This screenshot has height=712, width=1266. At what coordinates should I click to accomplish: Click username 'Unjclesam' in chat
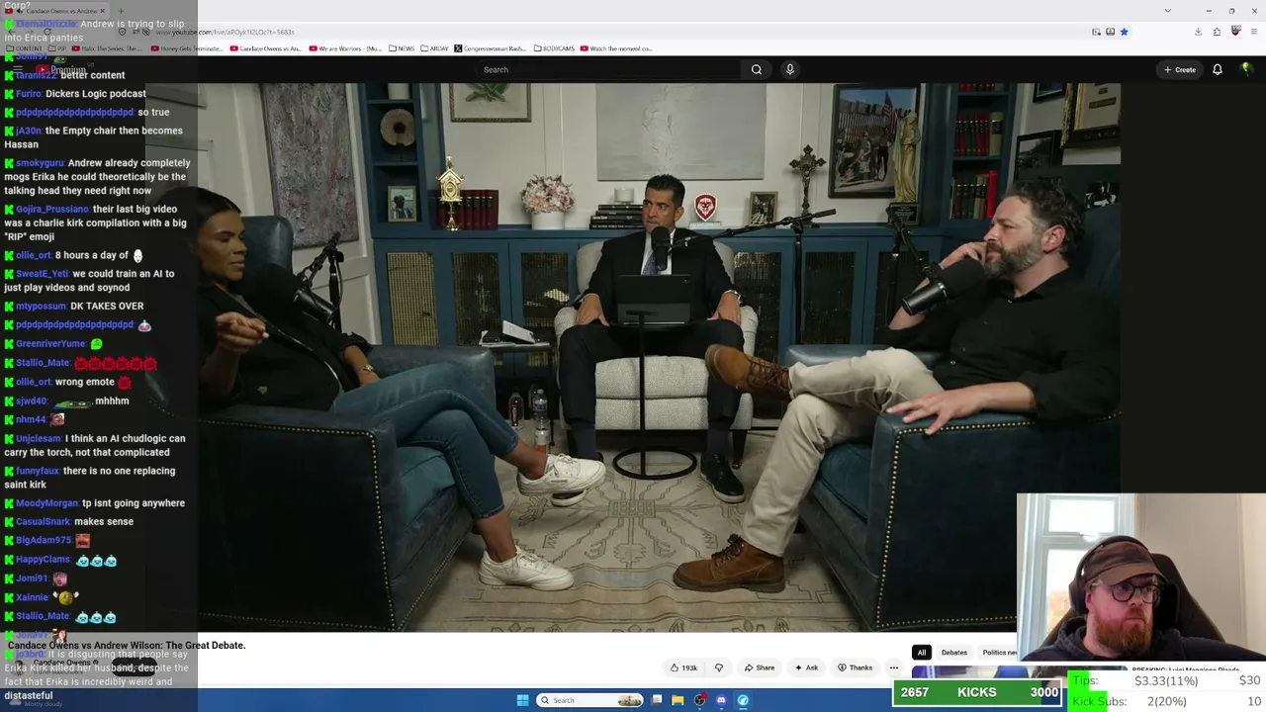click(x=39, y=438)
